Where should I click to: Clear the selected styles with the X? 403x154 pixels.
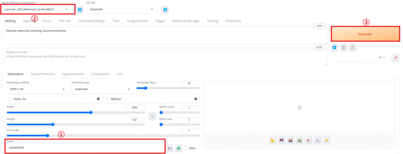(380, 57)
